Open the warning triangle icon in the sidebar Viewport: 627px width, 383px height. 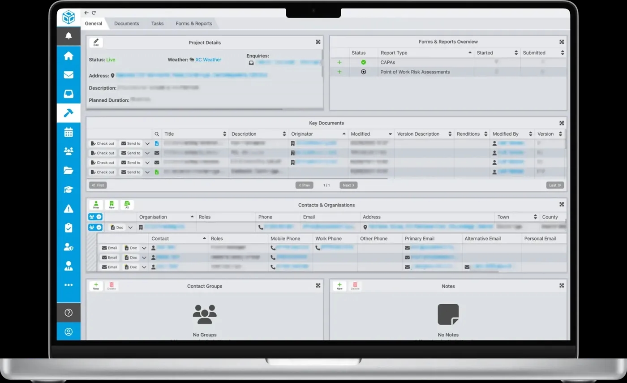[x=69, y=208]
